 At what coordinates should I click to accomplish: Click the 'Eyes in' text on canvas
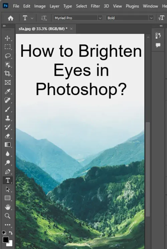(81, 70)
